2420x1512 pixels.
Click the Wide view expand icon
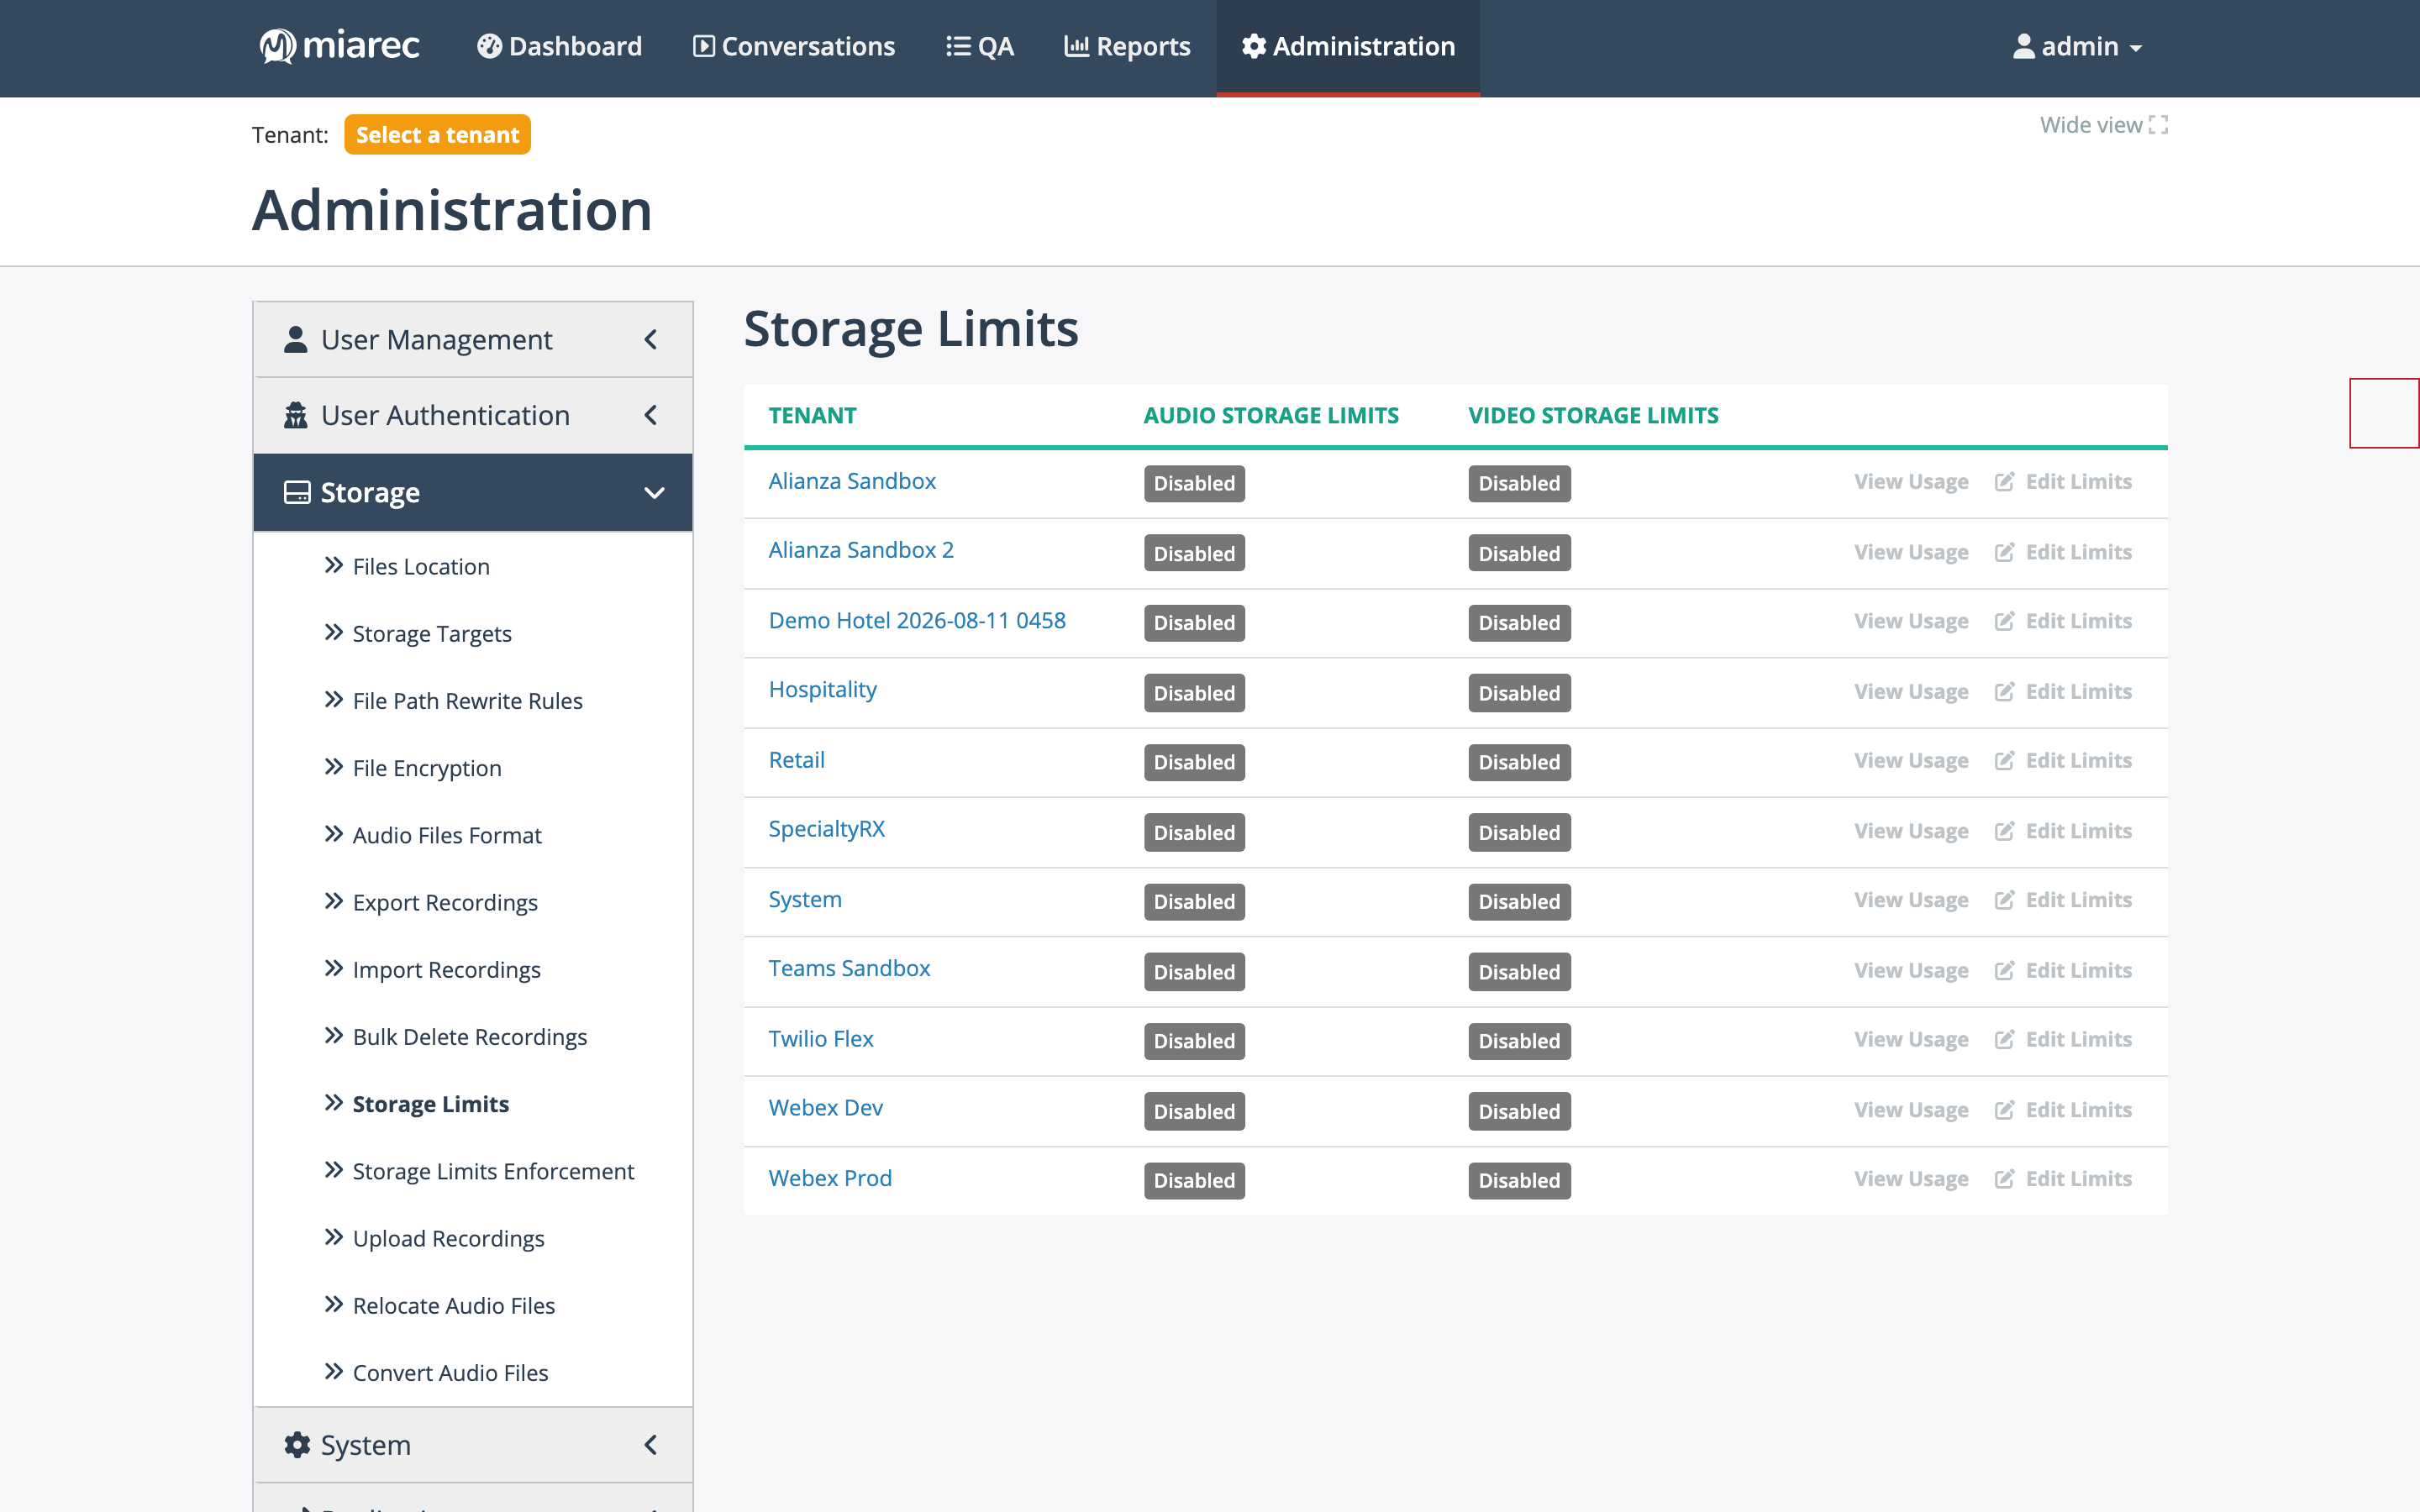pyautogui.click(x=2158, y=125)
